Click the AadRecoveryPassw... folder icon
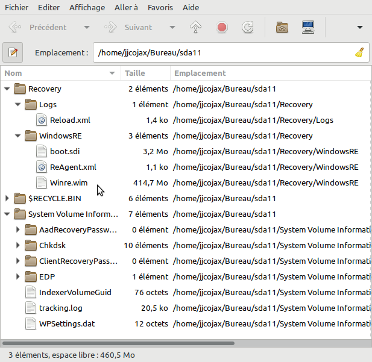The width and height of the screenshot is (372, 362). coord(31,229)
